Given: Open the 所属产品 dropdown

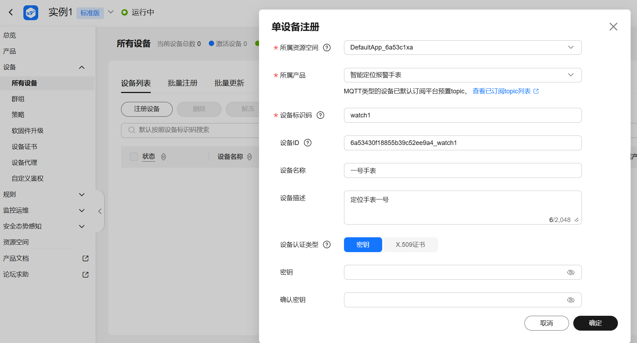Looking at the screenshot, I should pyautogui.click(x=463, y=75).
